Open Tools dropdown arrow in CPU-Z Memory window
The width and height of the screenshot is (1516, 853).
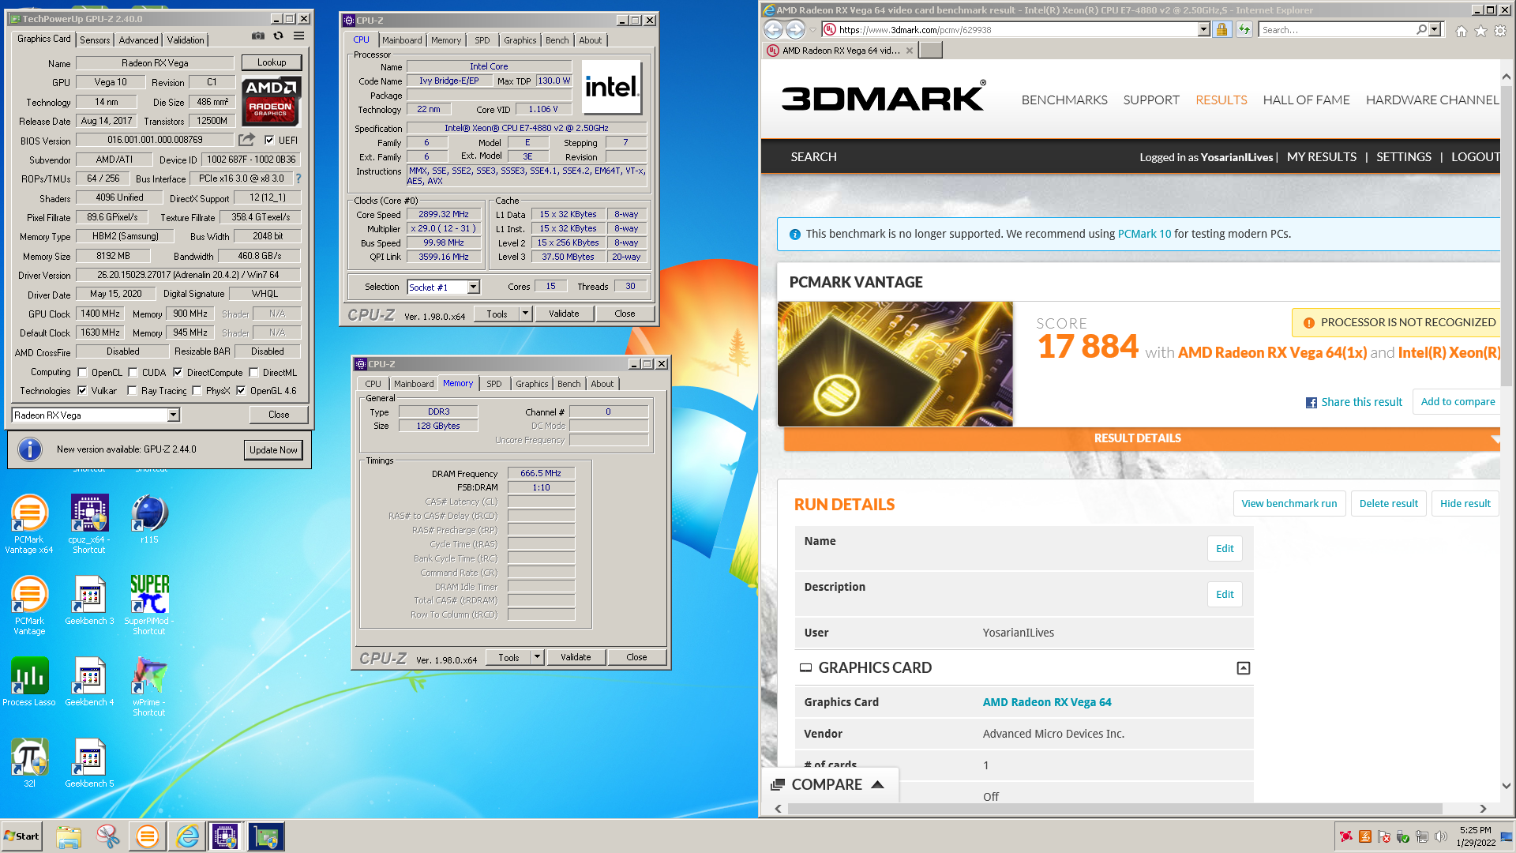537,657
